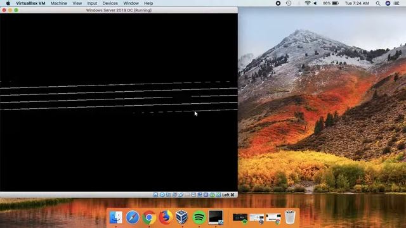Open the audio status indicator
Image resolution: width=406 pixels, height=228 pixels.
click(168, 194)
